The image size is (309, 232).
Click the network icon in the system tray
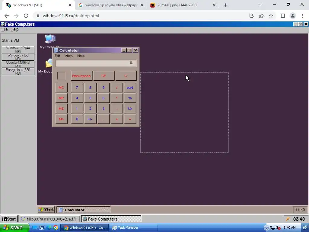pyautogui.click(x=273, y=228)
